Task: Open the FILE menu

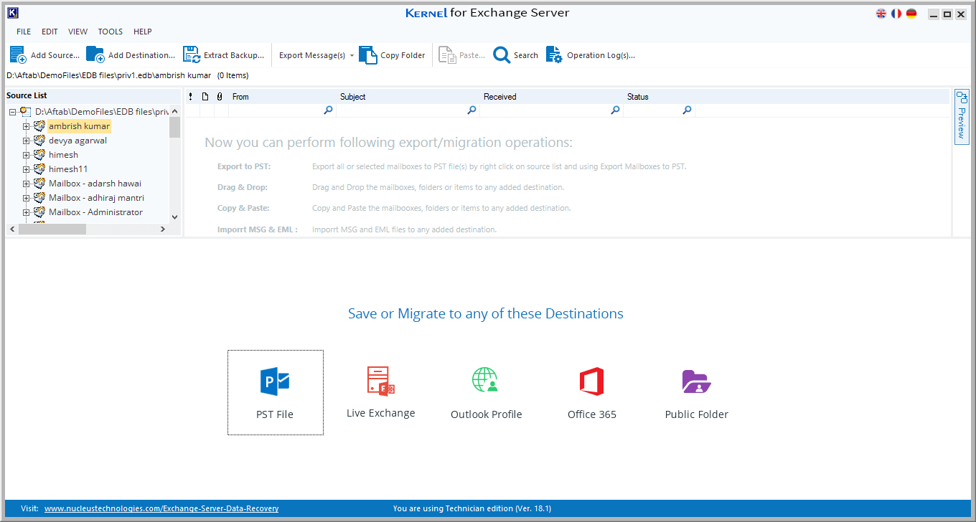Action: pos(24,32)
